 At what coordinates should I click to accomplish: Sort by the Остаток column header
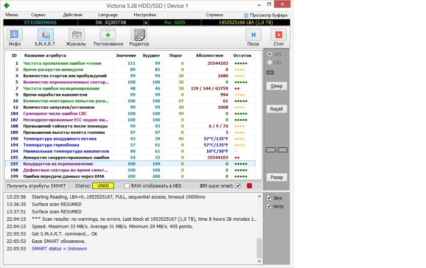coord(242,55)
